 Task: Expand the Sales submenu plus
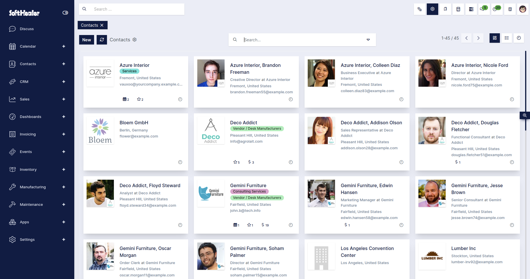tap(64, 99)
